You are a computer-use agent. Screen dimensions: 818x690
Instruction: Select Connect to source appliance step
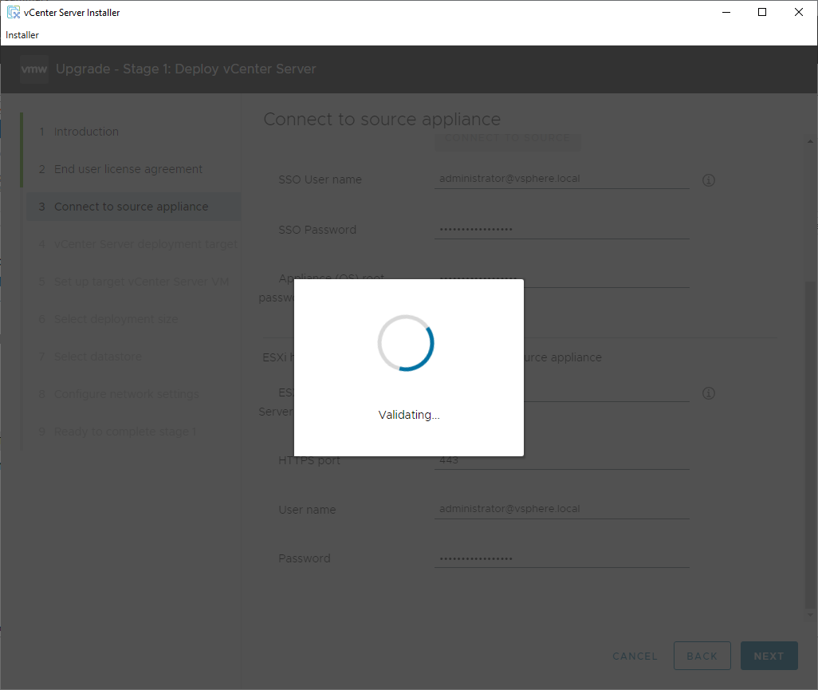(x=131, y=207)
